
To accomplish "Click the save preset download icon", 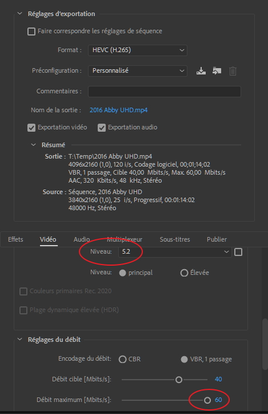I will pos(201,71).
